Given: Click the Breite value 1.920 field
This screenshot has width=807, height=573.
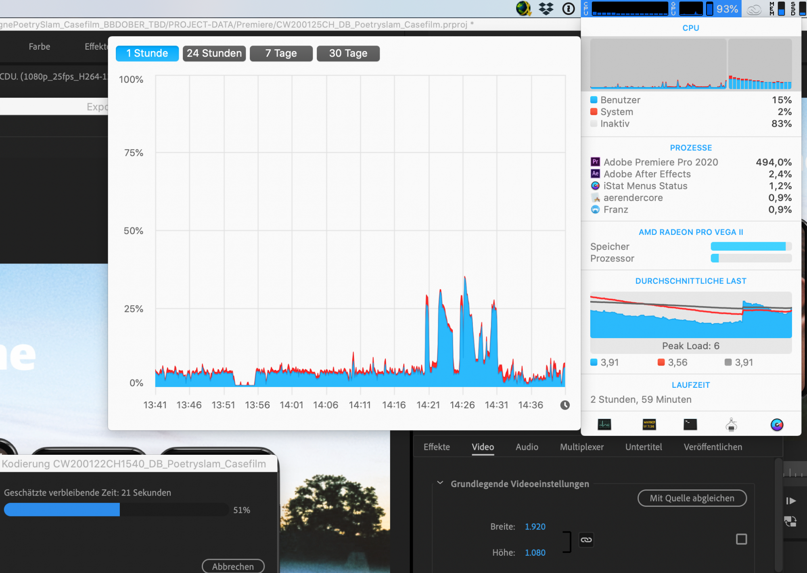Looking at the screenshot, I should [535, 527].
